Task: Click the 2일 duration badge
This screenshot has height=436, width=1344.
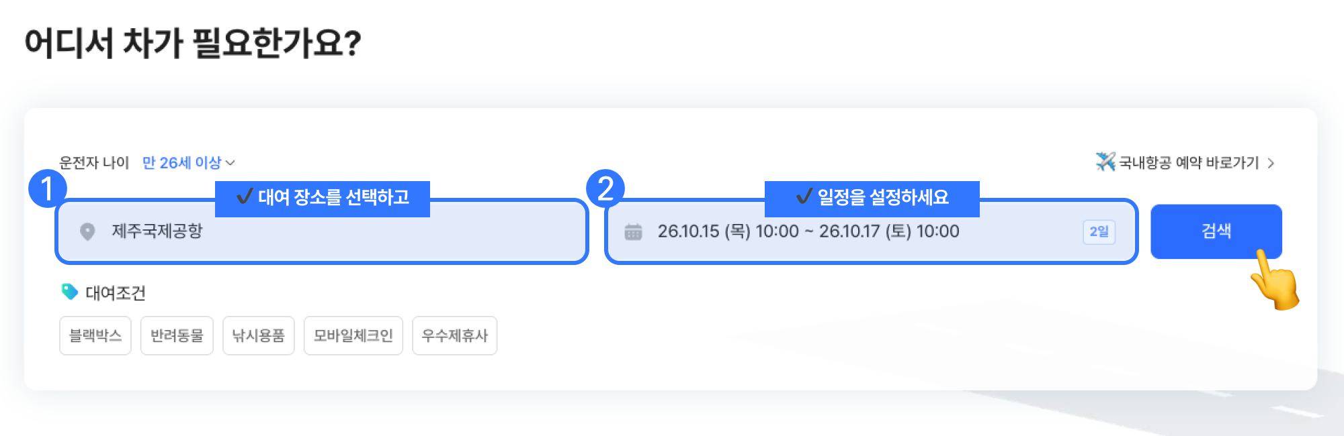Action: click(1099, 231)
